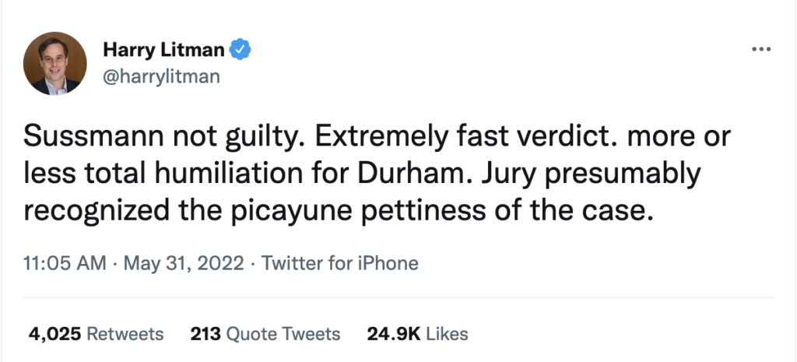The width and height of the screenshot is (797, 362).
Task: Click the display name Harry Litman
Action: tap(163, 51)
